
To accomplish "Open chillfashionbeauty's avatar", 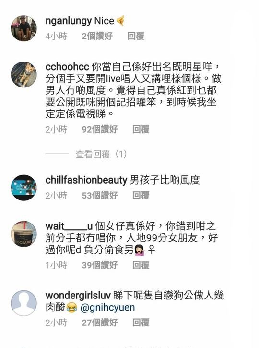I will tap(24, 188).
